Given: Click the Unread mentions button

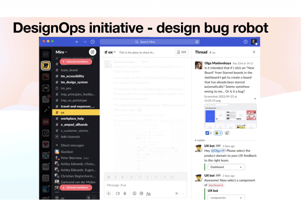Looking at the screenshot, I should (x=76, y=62).
